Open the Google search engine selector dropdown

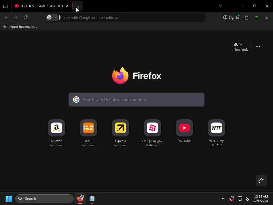click(x=52, y=17)
